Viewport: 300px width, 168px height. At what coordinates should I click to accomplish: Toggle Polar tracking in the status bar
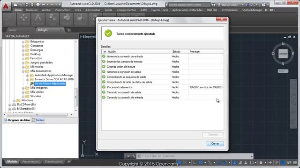point(201,163)
